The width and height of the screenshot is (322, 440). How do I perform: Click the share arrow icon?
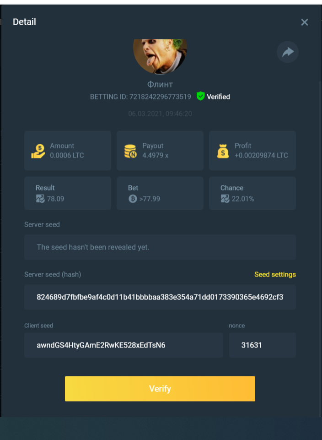pyautogui.click(x=288, y=52)
